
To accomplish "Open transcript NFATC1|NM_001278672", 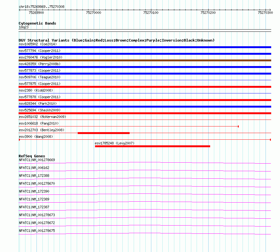I will [x=37, y=223].
